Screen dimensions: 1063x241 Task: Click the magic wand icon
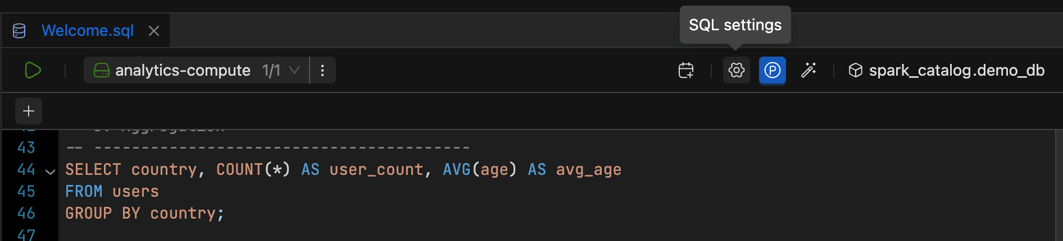tap(808, 71)
